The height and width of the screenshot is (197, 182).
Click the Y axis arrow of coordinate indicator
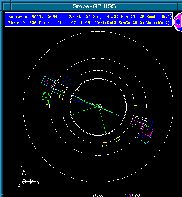[x=24, y=172]
